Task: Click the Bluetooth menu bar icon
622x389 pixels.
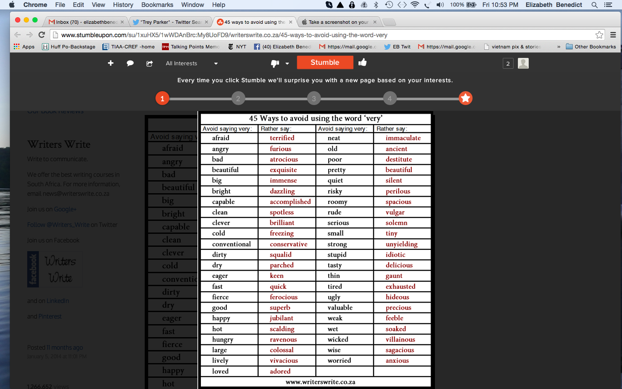Action: click(376, 5)
